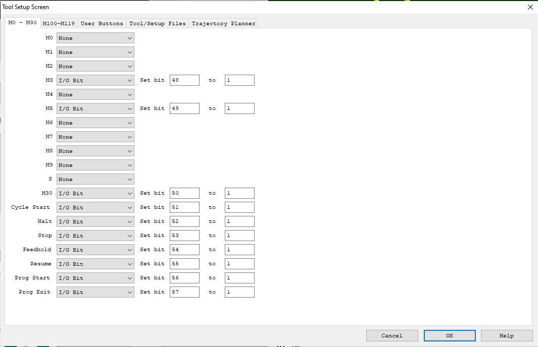The image size is (538, 347).
Task: Open the User Buttons tab
Action: coord(102,24)
